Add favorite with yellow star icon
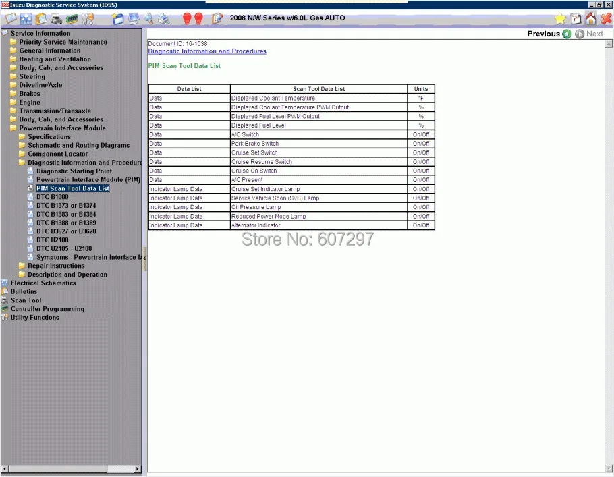Image resolution: width=614 pixels, height=477 pixels. point(560,18)
